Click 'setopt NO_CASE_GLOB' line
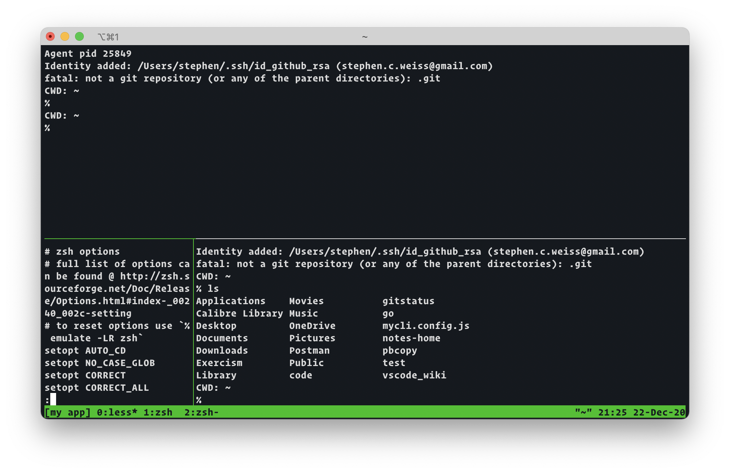 [x=99, y=363]
